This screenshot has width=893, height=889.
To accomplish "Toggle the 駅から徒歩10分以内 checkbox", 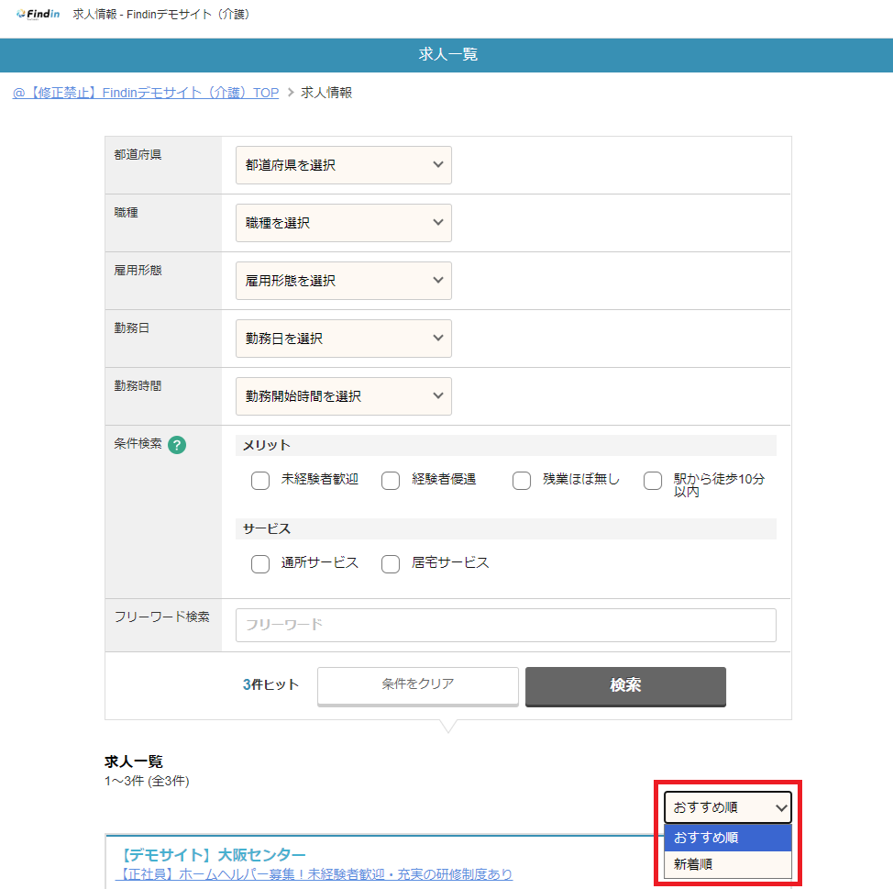I will pyautogui.click(x=653, y=481).
